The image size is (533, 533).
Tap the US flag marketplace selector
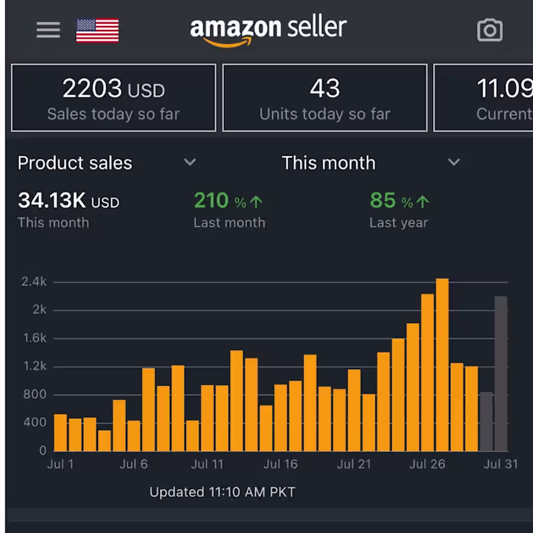(97, 30)
